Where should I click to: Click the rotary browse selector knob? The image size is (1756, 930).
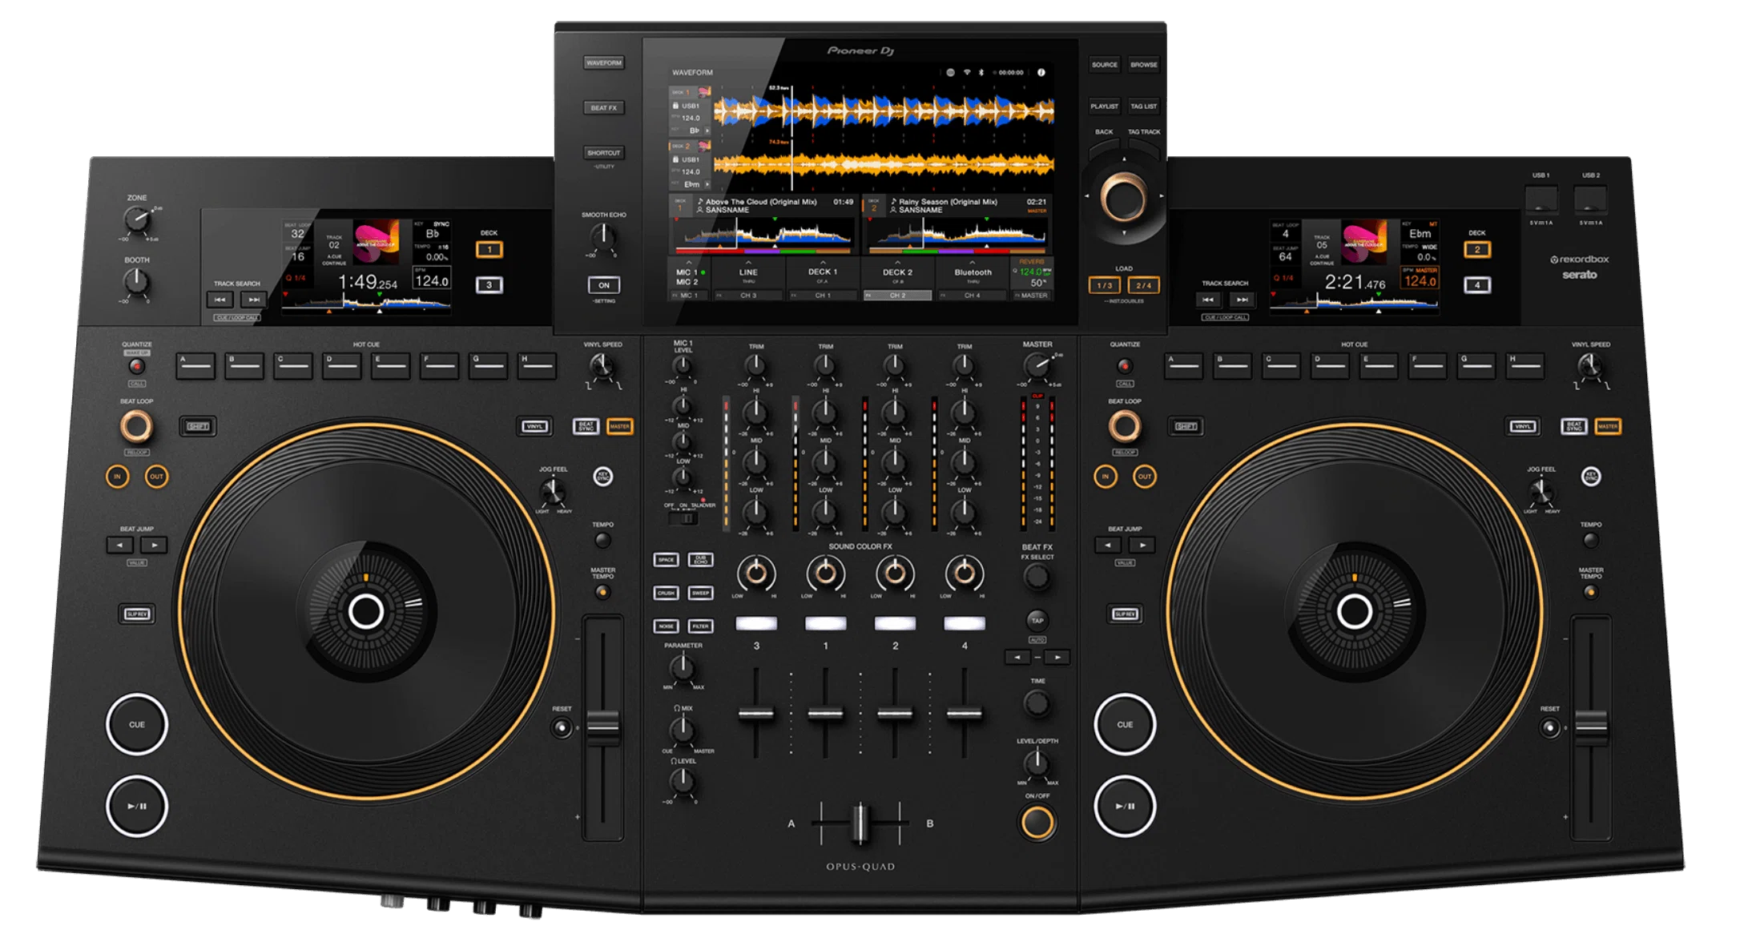[x=1124, y=199]
